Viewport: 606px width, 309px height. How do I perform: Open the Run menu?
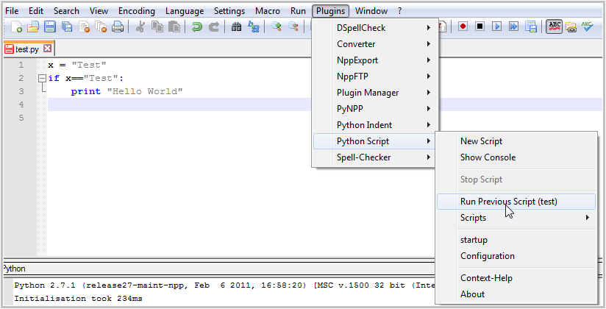[x=298, y=11]
